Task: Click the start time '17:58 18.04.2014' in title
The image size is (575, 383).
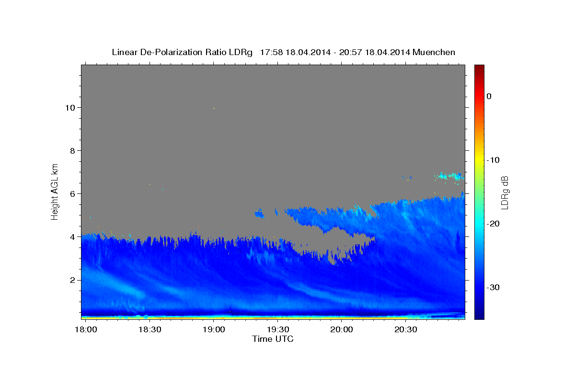Action: pyautogui.click(x=295, y=52)
